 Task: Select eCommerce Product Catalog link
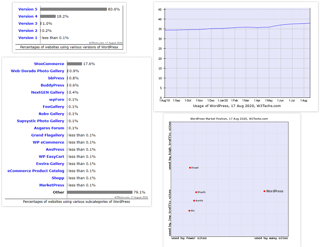(x=35, y=171)
